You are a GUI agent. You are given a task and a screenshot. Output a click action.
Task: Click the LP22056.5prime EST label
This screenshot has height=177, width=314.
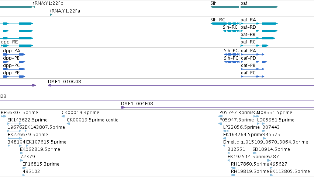pyautogui.click(x=241, y=127)
